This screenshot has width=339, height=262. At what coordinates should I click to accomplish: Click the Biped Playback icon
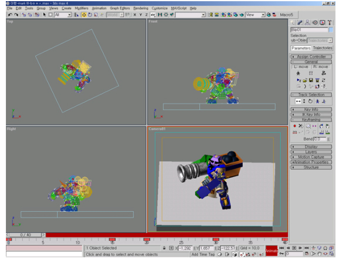pyautogui.click(x=298, y=80)
